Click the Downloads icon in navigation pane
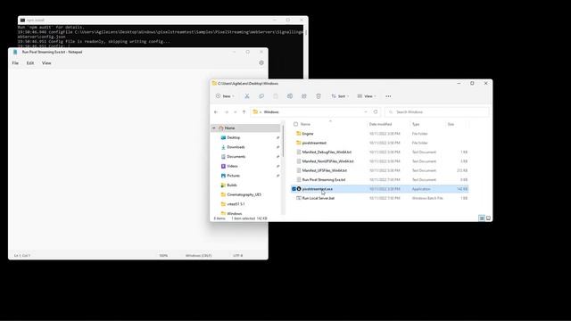The width and height of the screenshot is (571, 321). [x=223, y=147]
